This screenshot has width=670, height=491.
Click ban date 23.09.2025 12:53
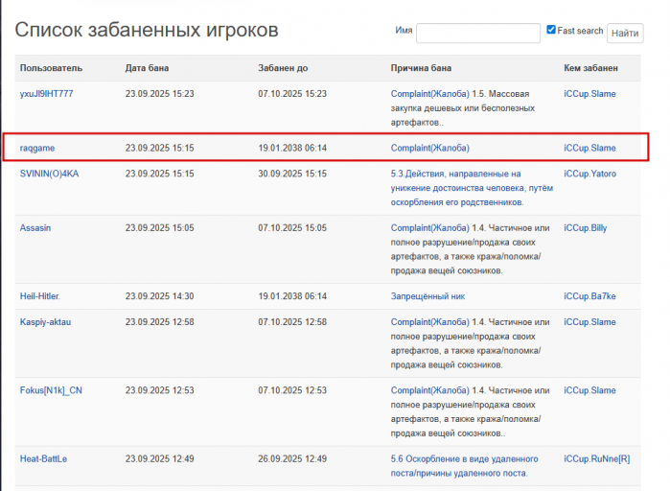click(x=159, y=390)
